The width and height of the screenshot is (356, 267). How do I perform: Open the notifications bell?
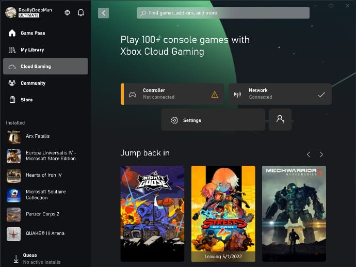click(x=81, y=12)
